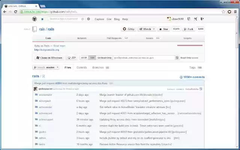Viewport: 240px width, 150px height.
Task: Open the railties folder
Action: (42, 138)
